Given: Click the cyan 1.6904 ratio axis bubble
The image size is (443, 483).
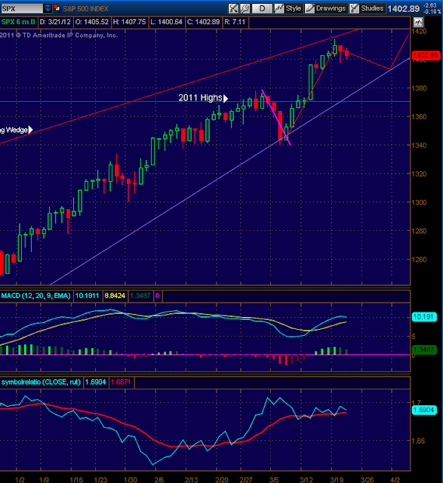Looking at the screenshot, I should pos(424,410).
